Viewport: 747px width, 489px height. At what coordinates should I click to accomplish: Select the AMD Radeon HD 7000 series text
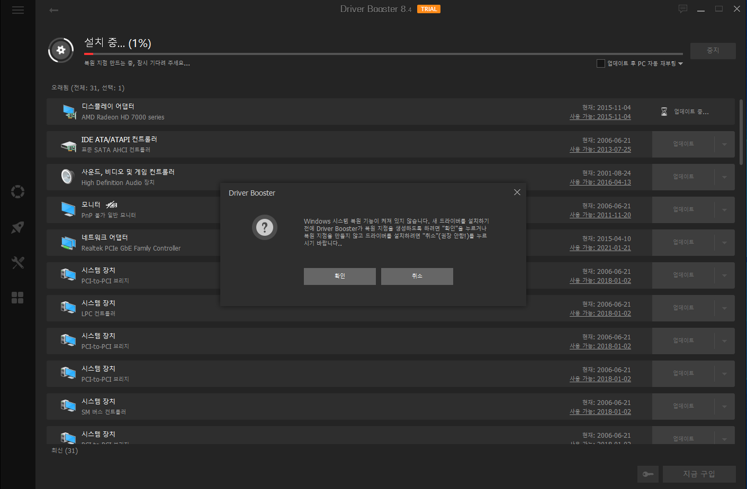123,117
